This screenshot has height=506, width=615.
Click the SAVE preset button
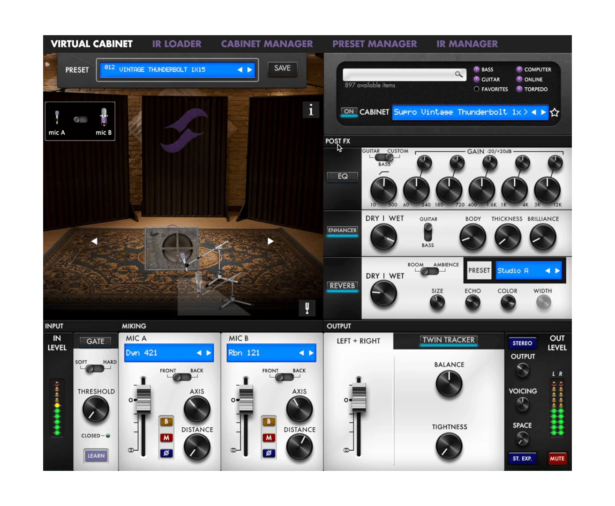(x=282, y=68)
